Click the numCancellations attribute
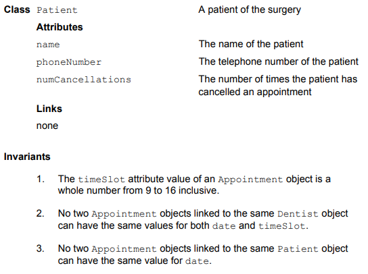 pos(84,80)
